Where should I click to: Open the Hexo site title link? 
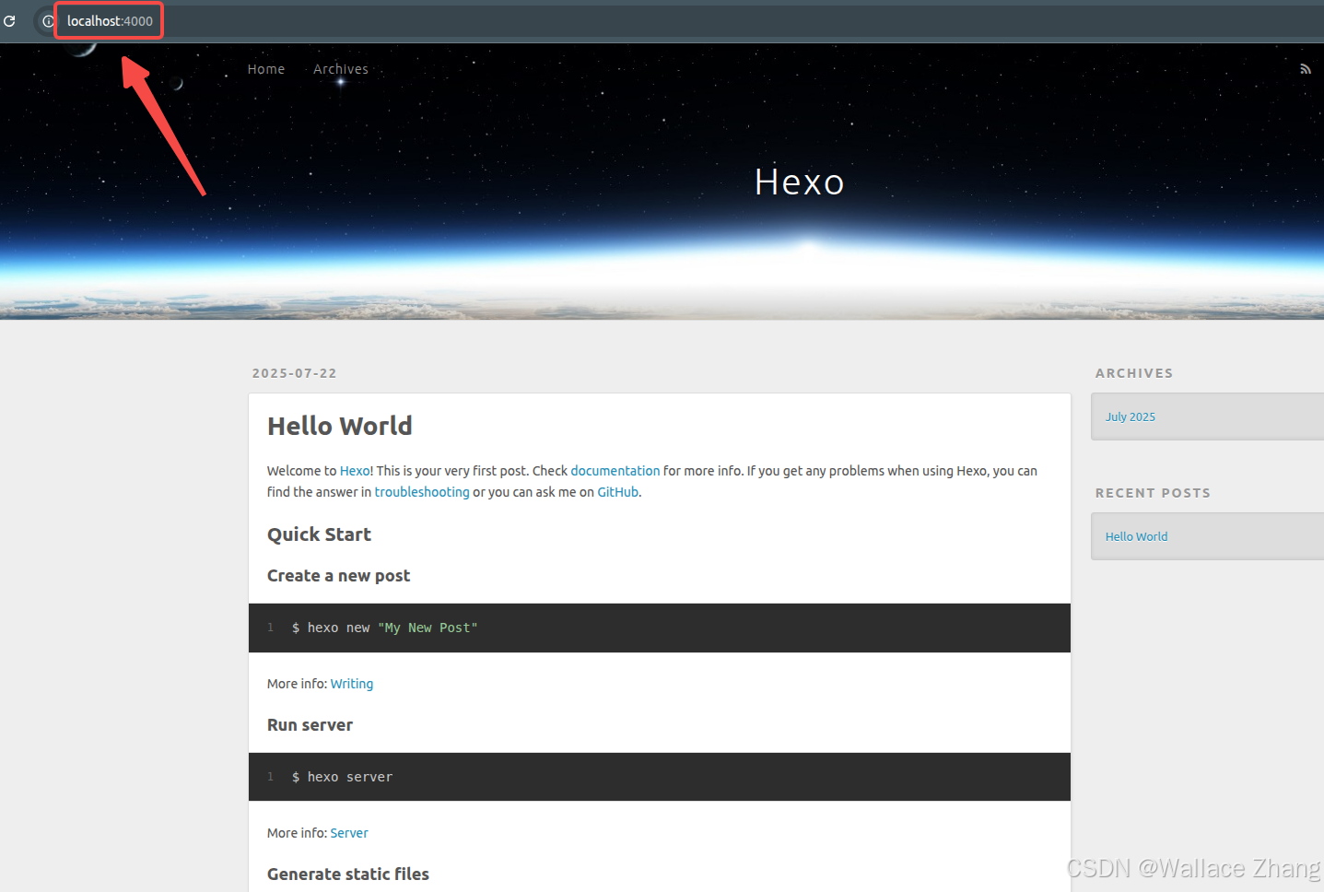[x=799, y=182]
